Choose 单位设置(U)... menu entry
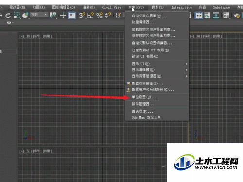 pos(157,97)
